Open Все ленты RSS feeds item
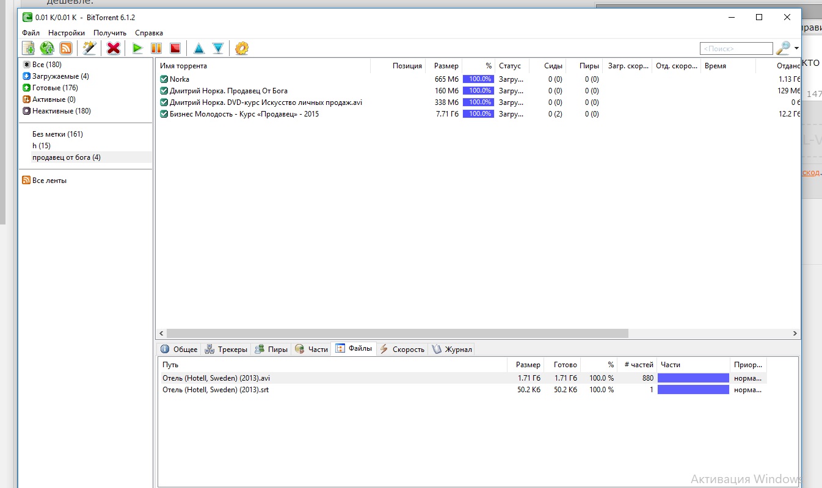 click(49, 181)
